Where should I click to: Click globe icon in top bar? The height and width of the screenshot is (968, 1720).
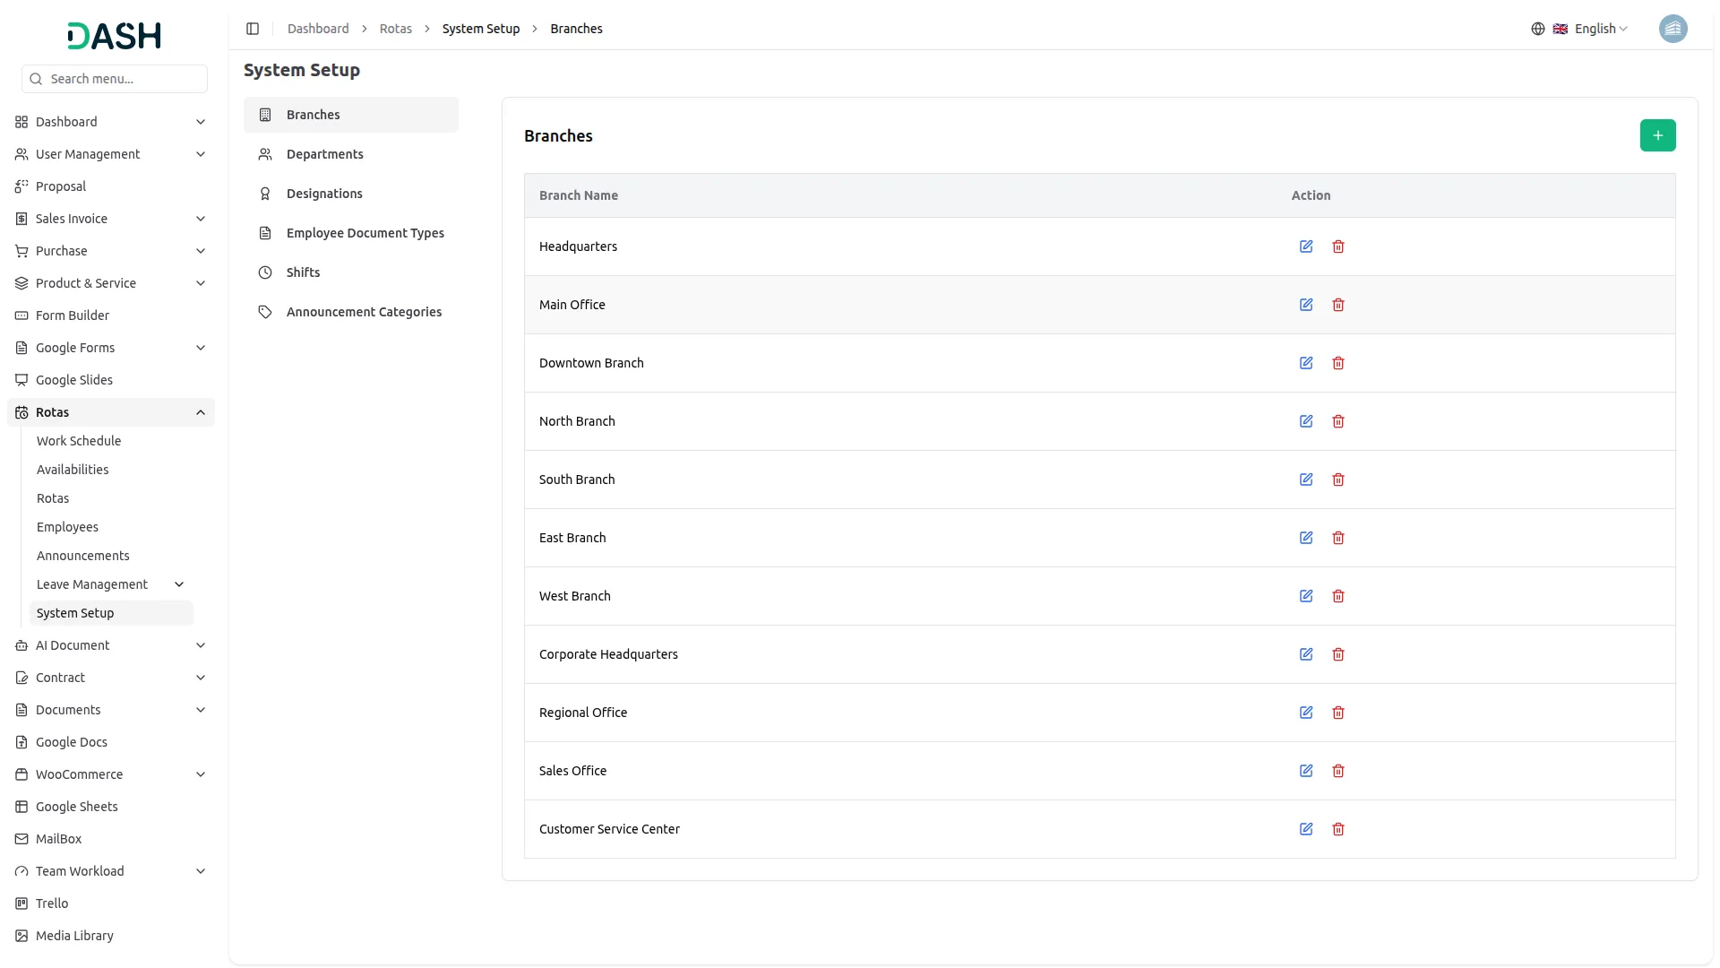(1538, 29)
